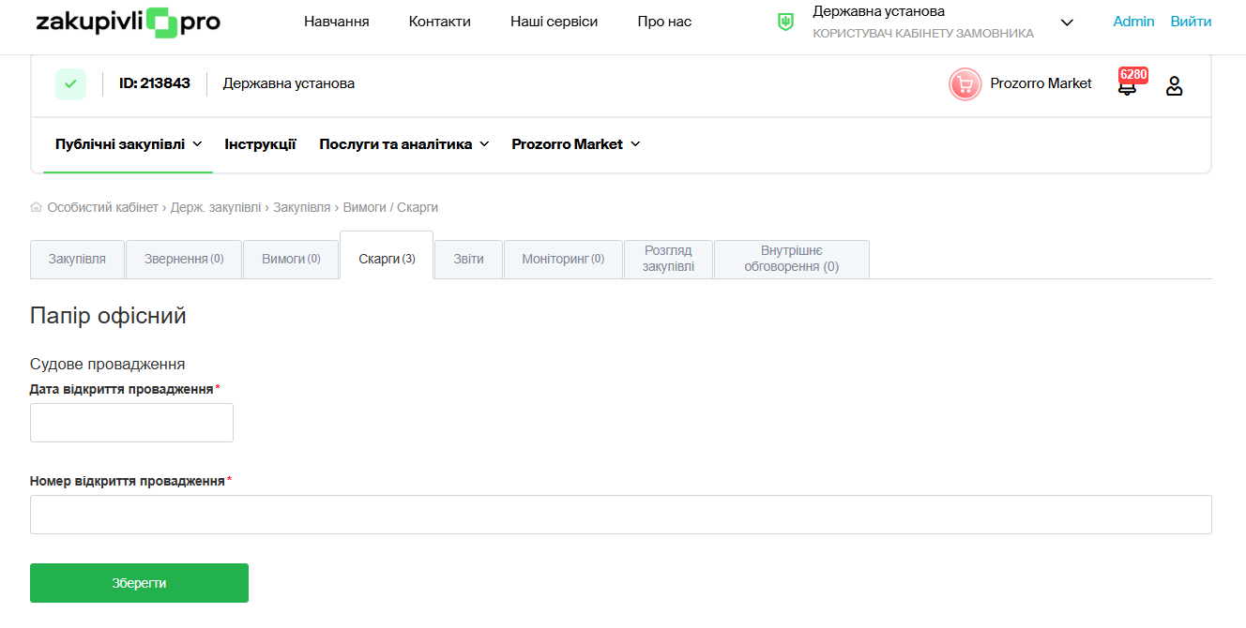Open the Внутрішнє обговорення tab
This screenshot has width=1246, height=628.
coord(791,259)
